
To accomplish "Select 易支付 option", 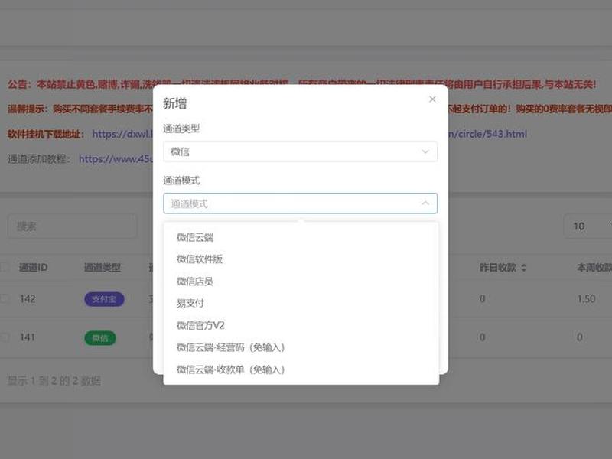I will point(301,303).
